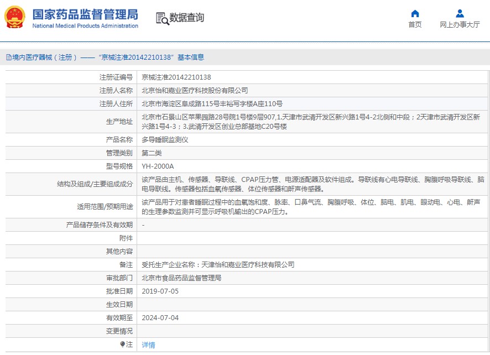Open 网上办事大厅 user icon
Image resolution: width=490 pixels, height=355 pixels.
460,13
